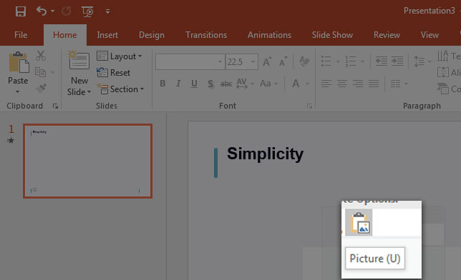461x280 pixels.
Task: Open Text Direction option
Action: pyautogui.click(x=449, y=56)
